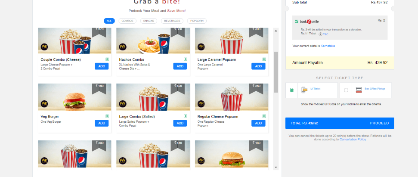Switch to the COMBOS category tab
The width and height of the screenshot is (418, 177).
[127, 21]
